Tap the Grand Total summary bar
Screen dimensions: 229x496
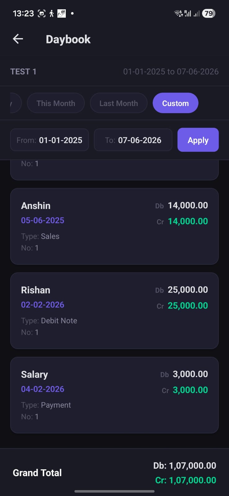(x=115, y=472)
